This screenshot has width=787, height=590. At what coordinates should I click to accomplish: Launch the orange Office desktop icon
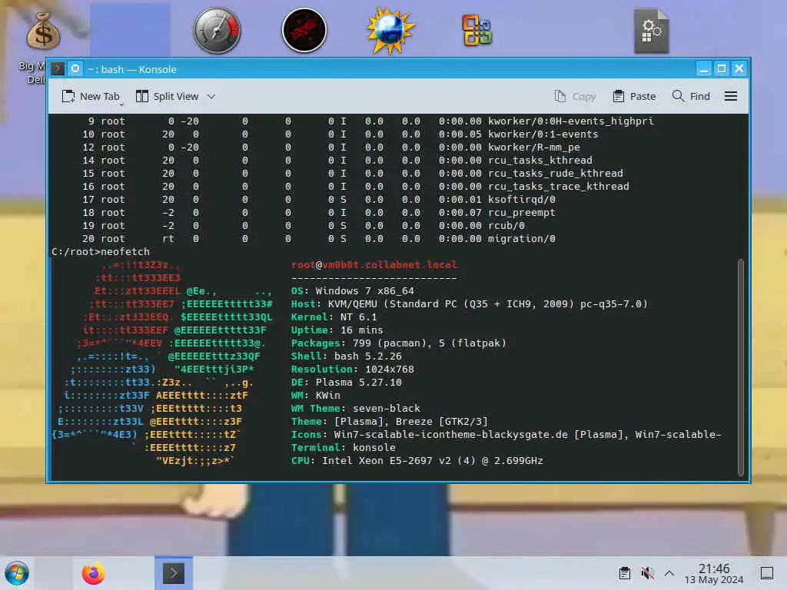point(477,31)
